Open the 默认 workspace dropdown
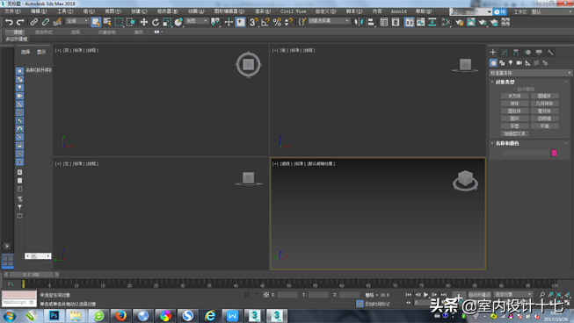The height and width of the screenshot is (323, 574). pos(552,11)
